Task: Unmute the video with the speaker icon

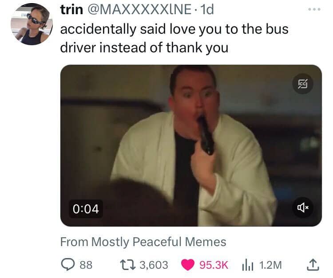Action: pos(303,208)
